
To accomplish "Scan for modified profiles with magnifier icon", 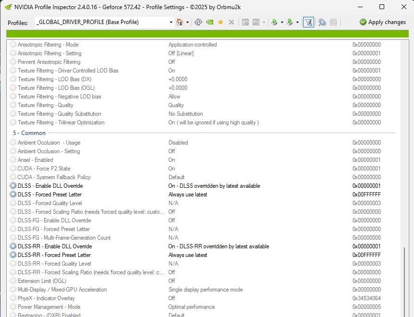I will point(322,22).
